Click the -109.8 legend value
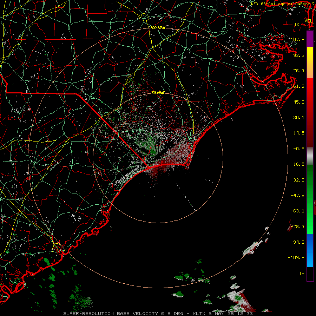 (296, 258)
